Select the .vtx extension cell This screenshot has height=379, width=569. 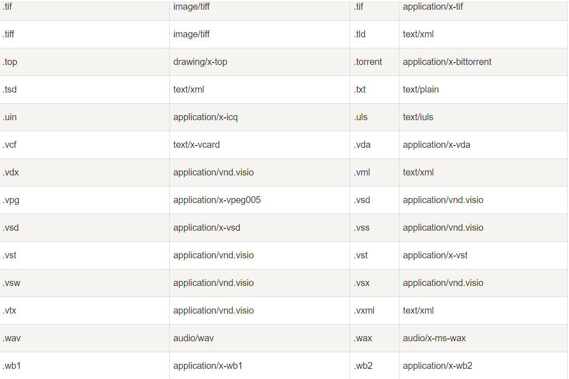[x=84, y=310]
